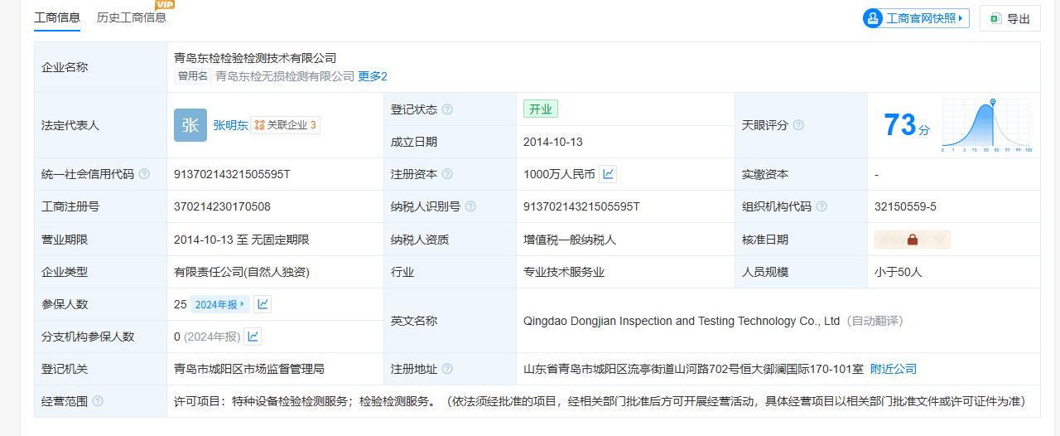1060x436 pixels.
Task: Click help icon beside 组织机构代码
Action: [821, 206]
